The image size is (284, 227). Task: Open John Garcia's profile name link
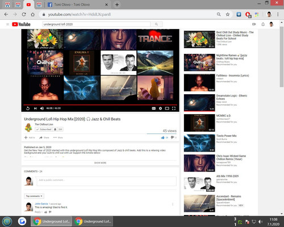41,204
